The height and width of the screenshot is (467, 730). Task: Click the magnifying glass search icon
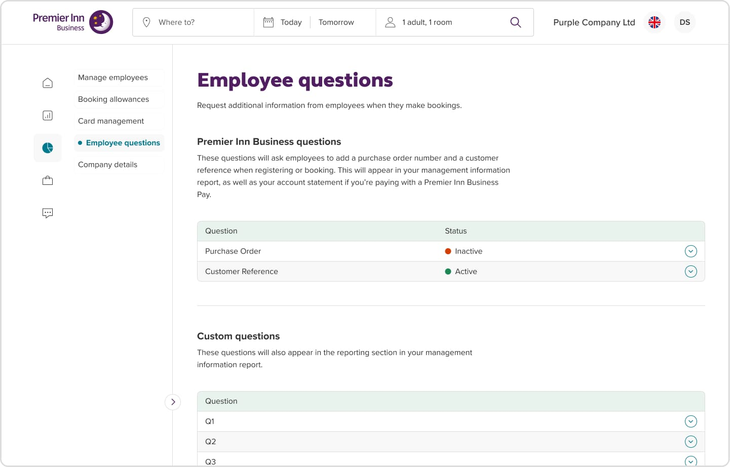click(516, 22)
